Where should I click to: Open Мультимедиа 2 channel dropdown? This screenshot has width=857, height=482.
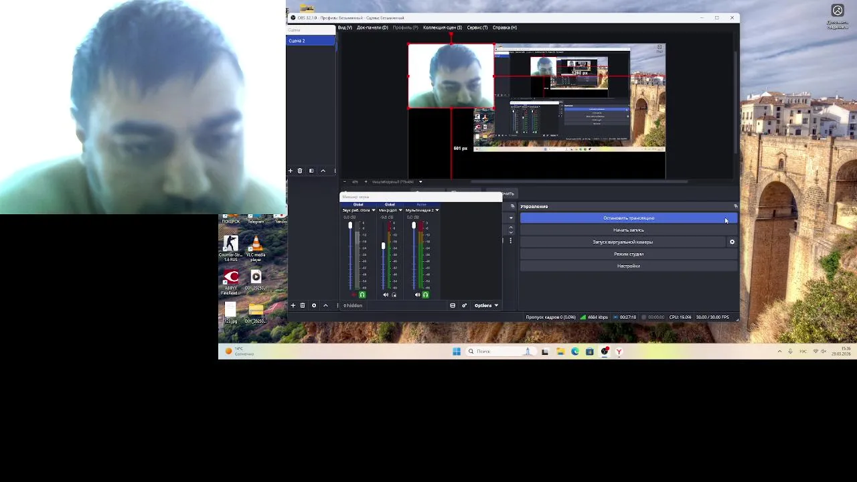[437, 210]
